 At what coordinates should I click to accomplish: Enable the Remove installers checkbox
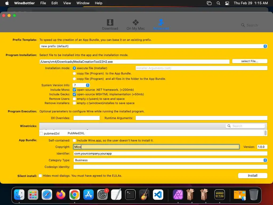[74, 103]
